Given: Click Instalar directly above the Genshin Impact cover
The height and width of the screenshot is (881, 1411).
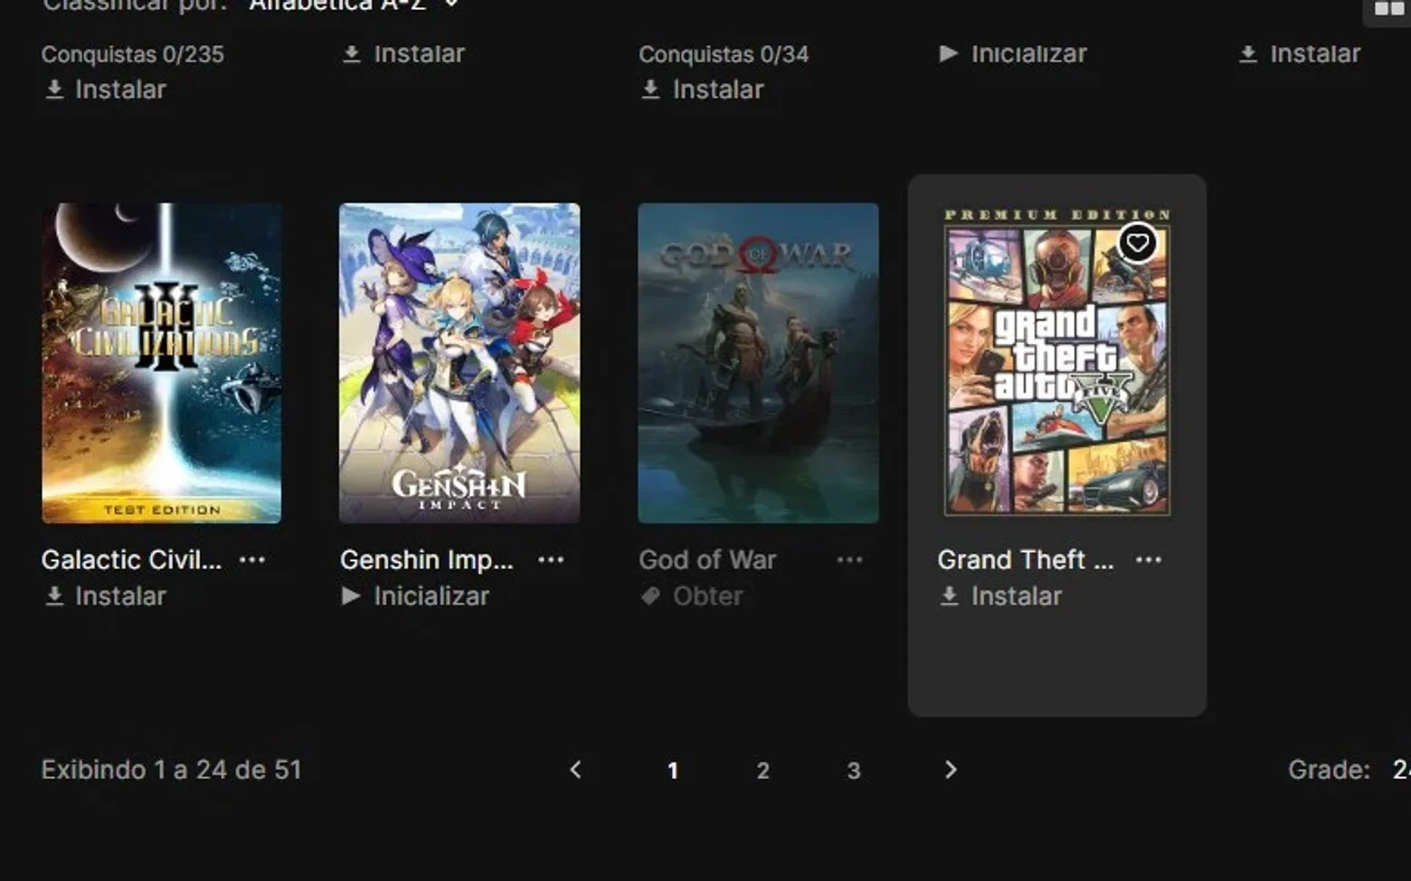Looking at the screenshot, I should click(x=403, y=54).
